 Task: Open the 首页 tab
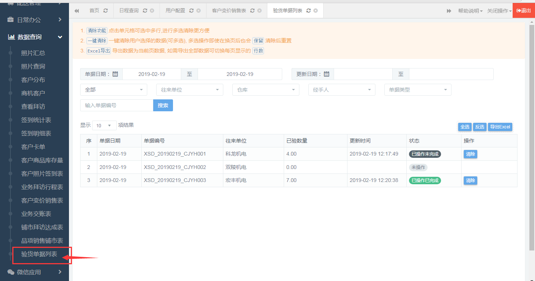coord(94,11)
